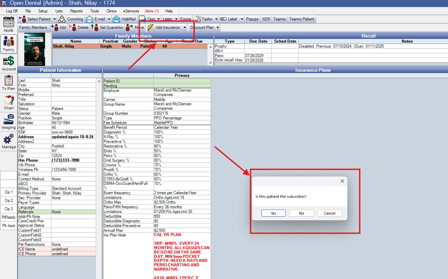Open Select Patient dropdown arrow
This screenshot has height=279, width=448.
click(55, 19)
